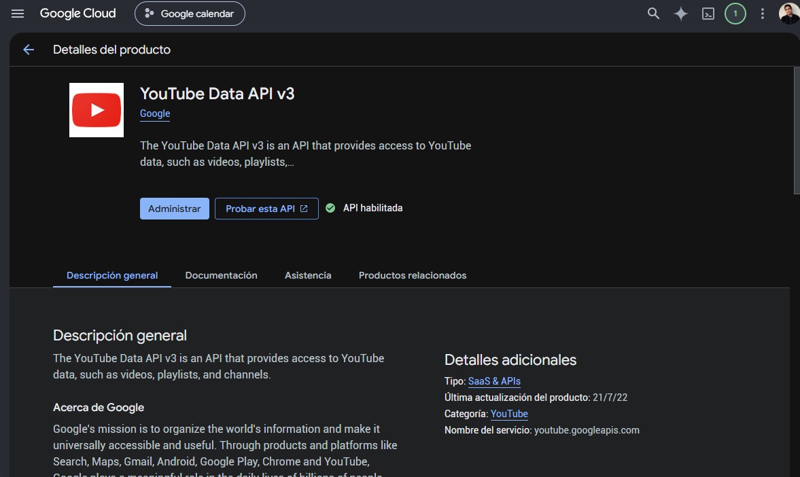Click the 'Detalles adicionales' heading
Viewport: 800px width, 477px height.
510,360
